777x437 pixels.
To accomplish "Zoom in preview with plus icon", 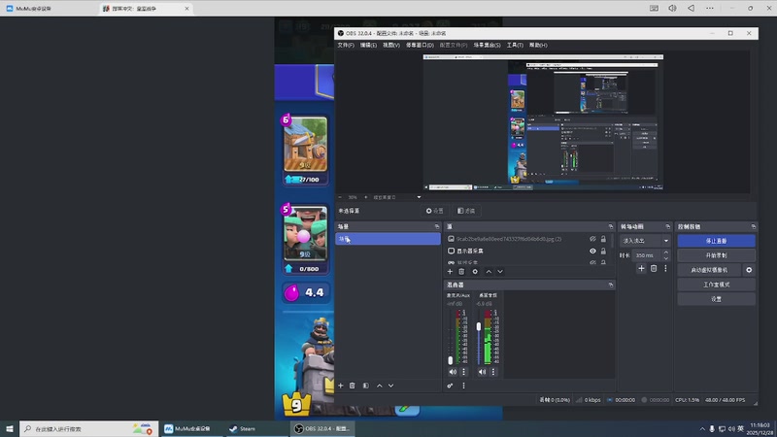I will (366, 197).
